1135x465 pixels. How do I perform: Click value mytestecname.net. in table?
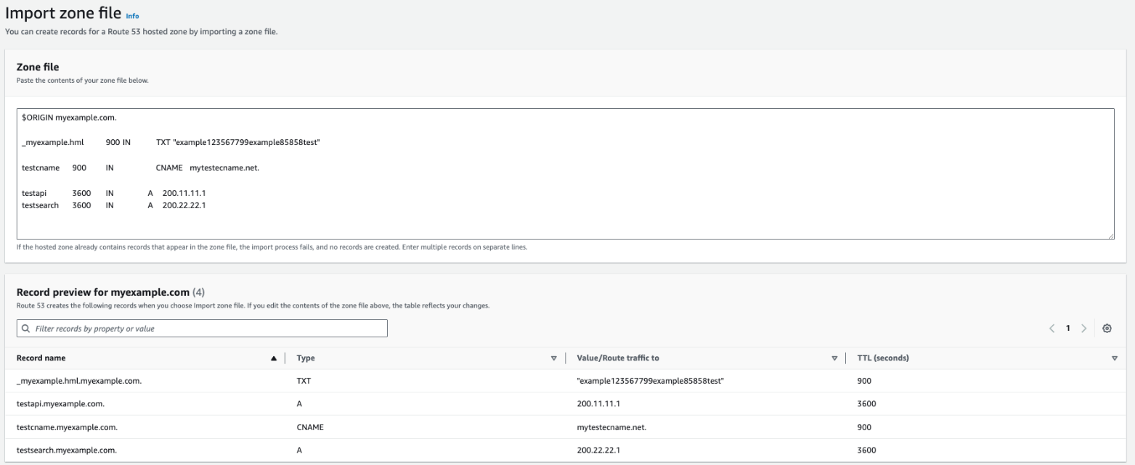point(611,427)
